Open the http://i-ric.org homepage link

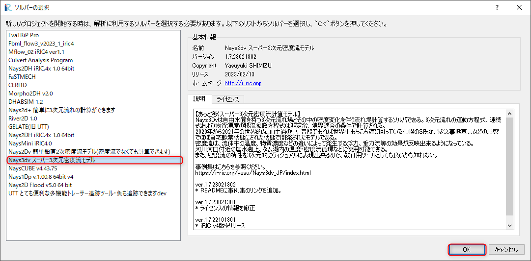(243, 83)
